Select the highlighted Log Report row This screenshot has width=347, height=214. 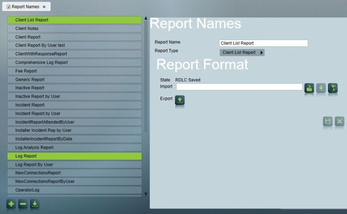coord(75,156)
